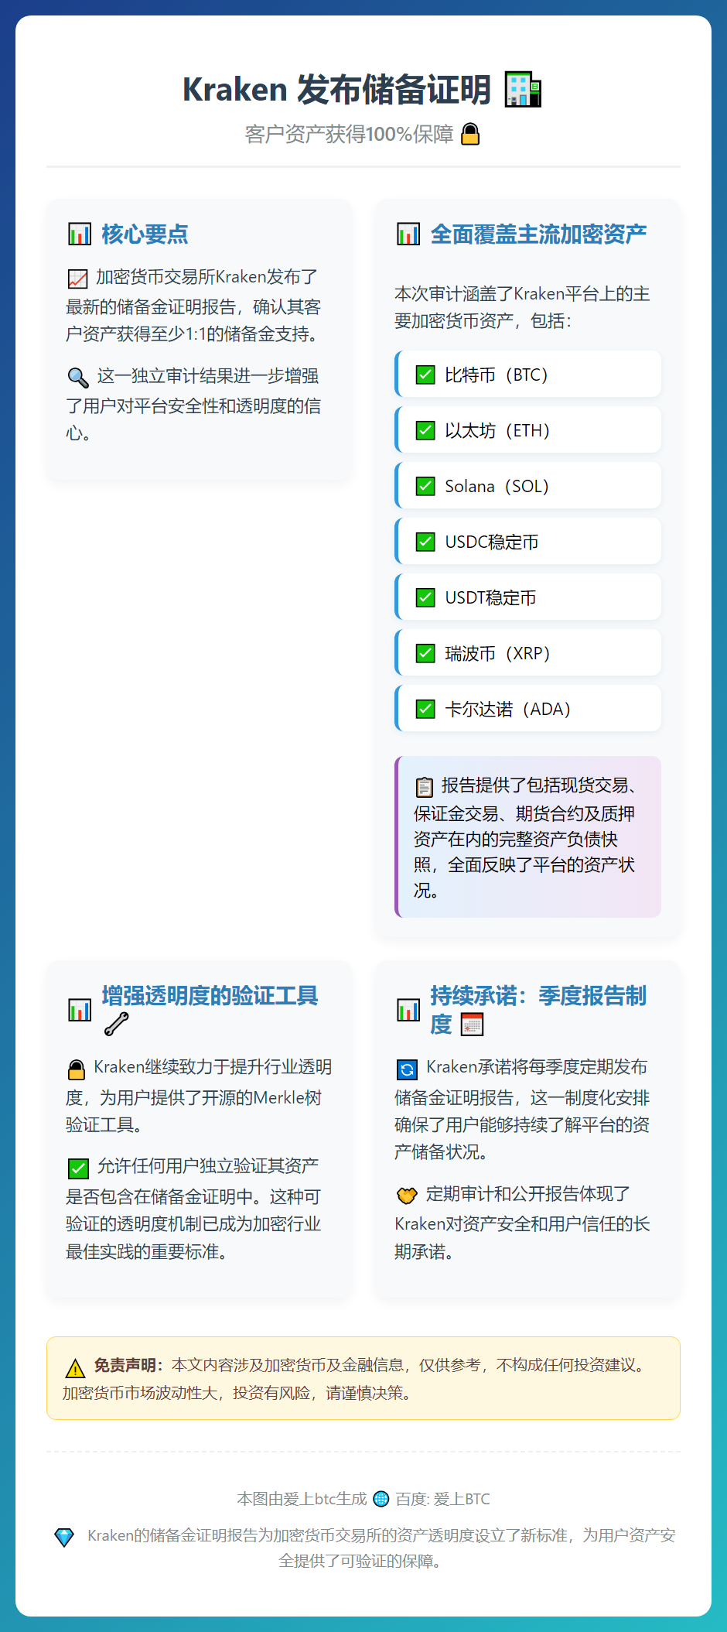Click the 瑞波币 (XRP) label

pyautogui.click(x=497, y=653)
